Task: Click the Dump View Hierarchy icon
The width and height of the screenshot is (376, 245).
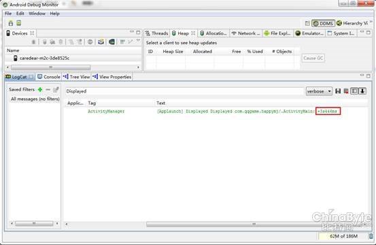Action: (x=112, y=42)
